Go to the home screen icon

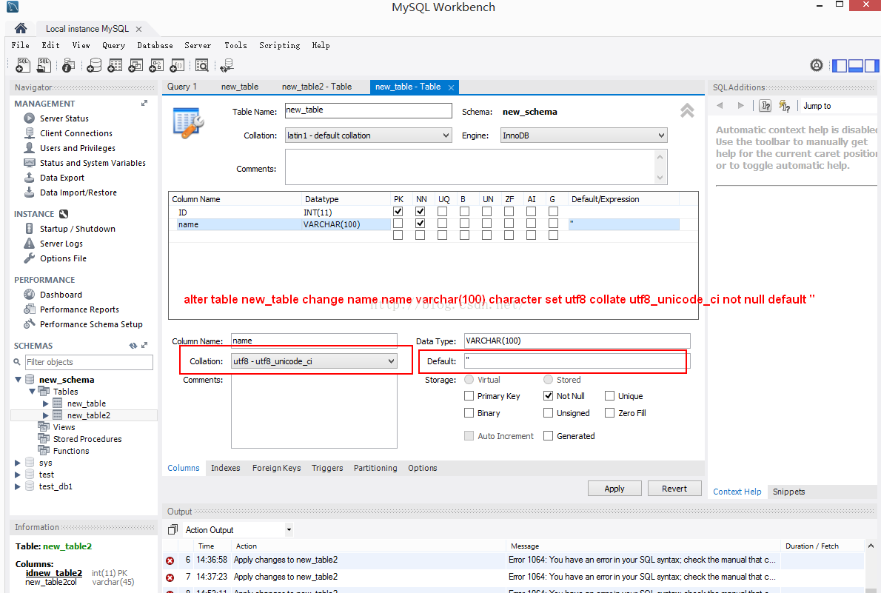point(21,28)
